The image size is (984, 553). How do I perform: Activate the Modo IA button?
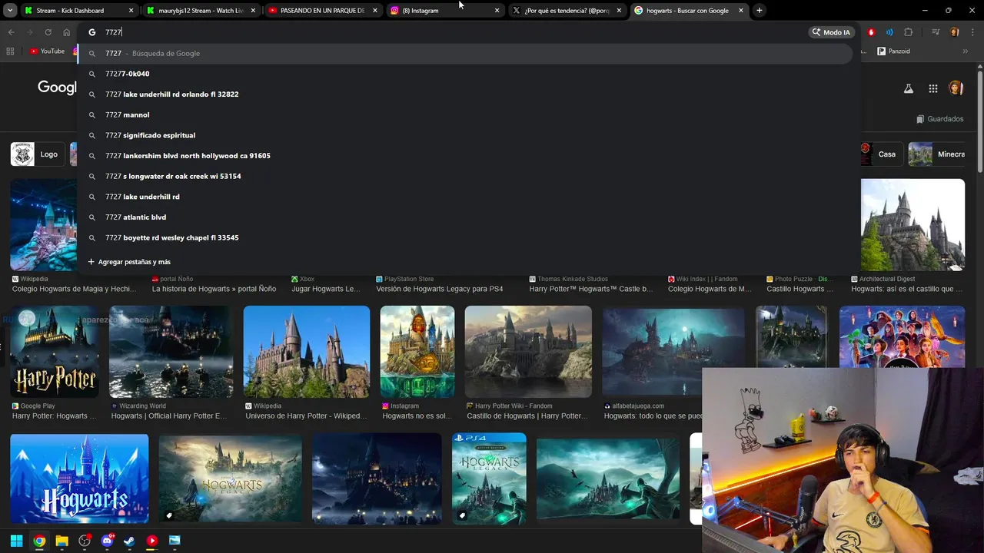tap(831, 32)
